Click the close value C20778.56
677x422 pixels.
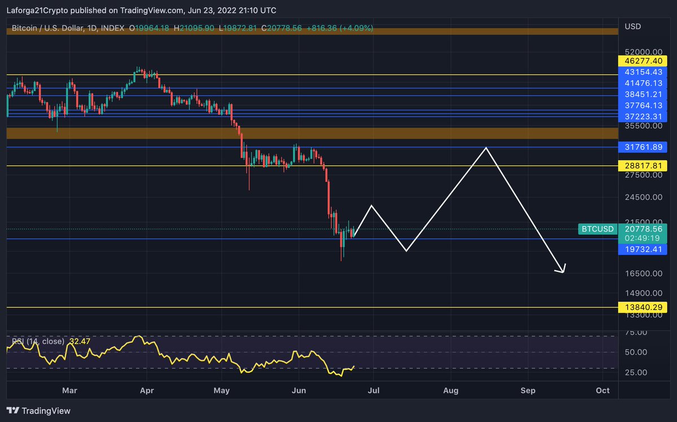pos(280,28)
